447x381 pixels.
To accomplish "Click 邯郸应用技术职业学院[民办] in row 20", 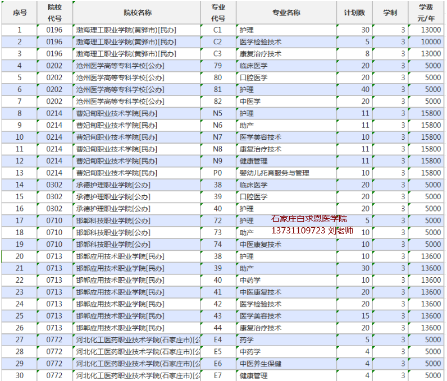I will tap(120, 256).
